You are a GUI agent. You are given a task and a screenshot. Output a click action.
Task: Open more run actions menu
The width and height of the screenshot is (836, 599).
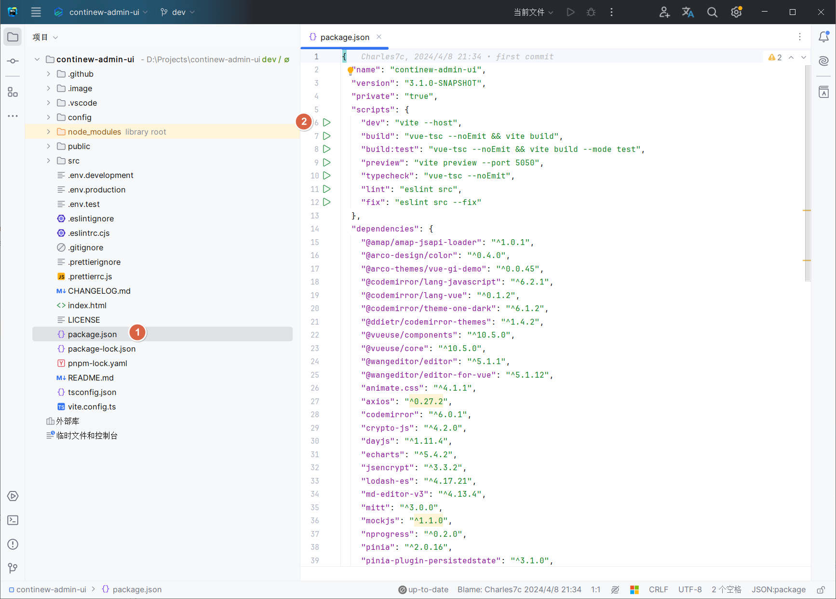[x=612, y=12]
